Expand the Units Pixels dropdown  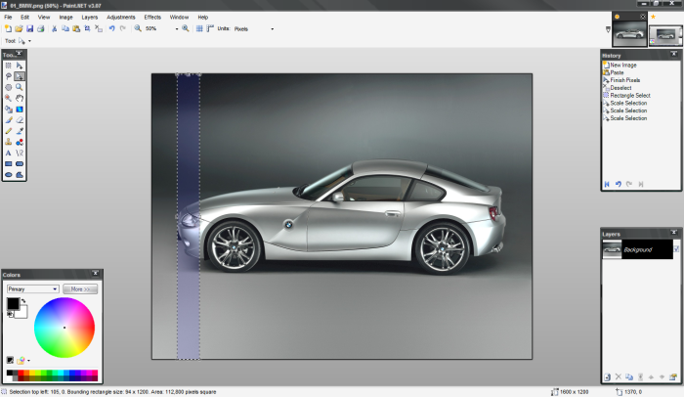[272, 29]
